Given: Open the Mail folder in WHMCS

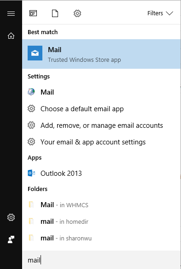Looking at the screenshot, I should (x=101, y=205).
